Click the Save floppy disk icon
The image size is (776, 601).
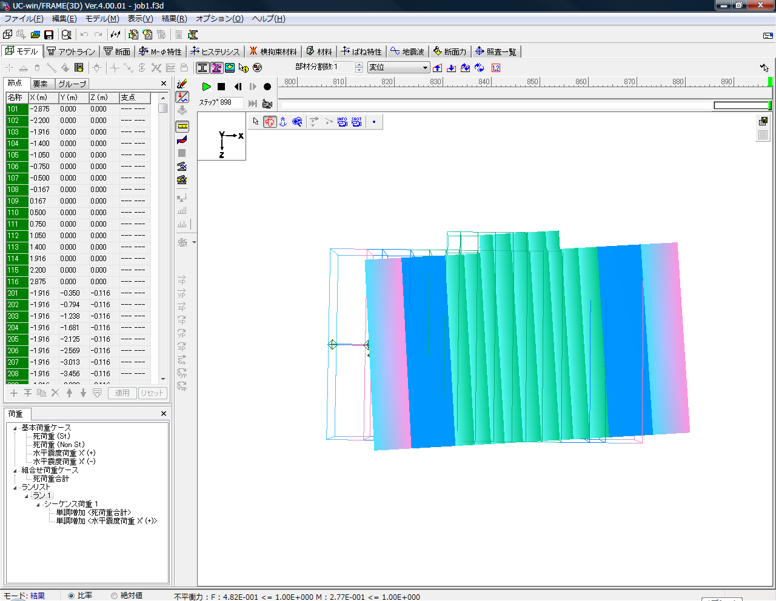[x=49, y=35]
